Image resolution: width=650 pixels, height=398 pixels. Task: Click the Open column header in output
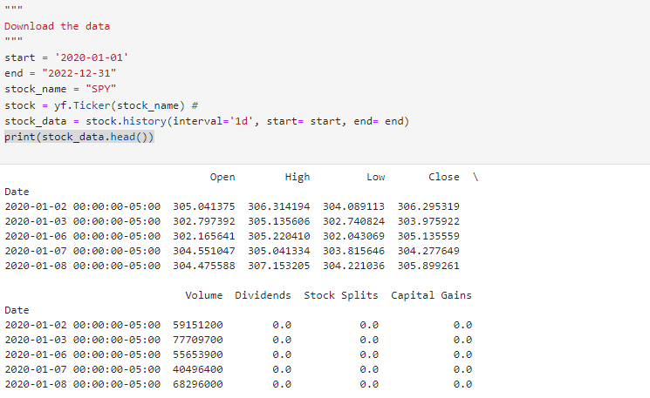coord(222,177)
